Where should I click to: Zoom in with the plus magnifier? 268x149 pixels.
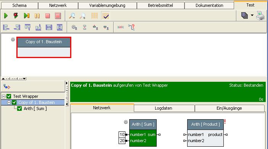pyautogui.click(x=83, y=16)
